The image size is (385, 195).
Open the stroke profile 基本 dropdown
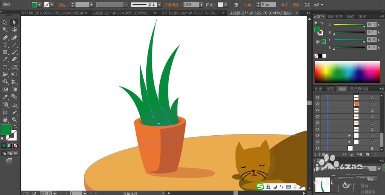click(x=159, y=5)
